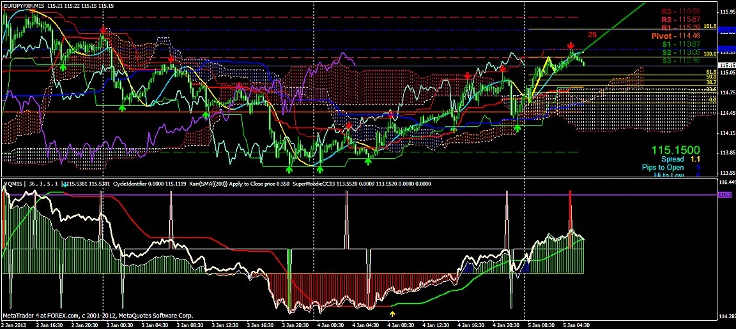Click the large green 115.1500 price display
The height and width of the screenshot is (329, 736).
click(x=677, y=149)
